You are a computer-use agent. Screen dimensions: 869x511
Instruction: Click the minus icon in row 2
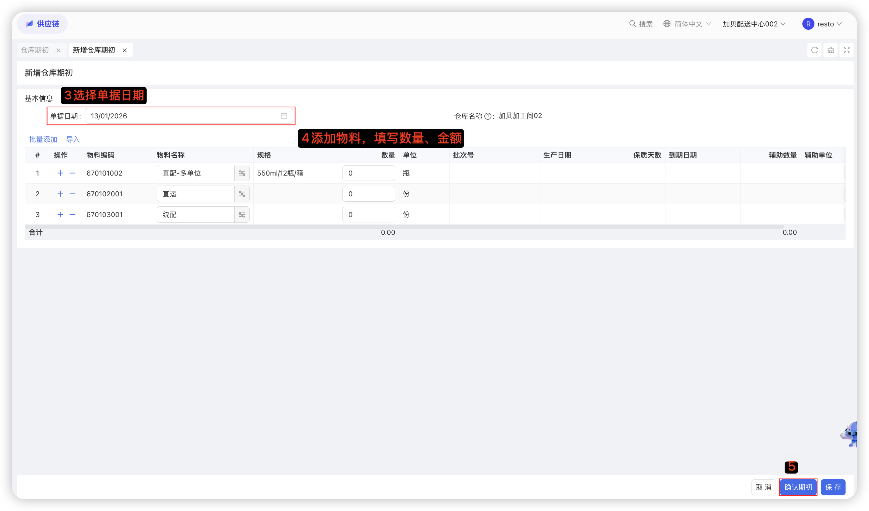(72, 194)
